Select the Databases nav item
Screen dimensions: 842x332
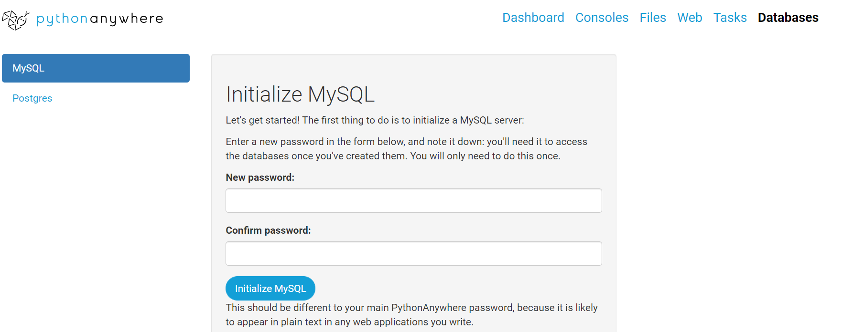[x=788, y=18]
